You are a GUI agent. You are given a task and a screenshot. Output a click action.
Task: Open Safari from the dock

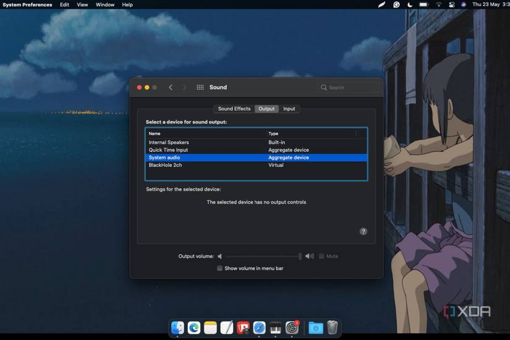tap(260, 328)
